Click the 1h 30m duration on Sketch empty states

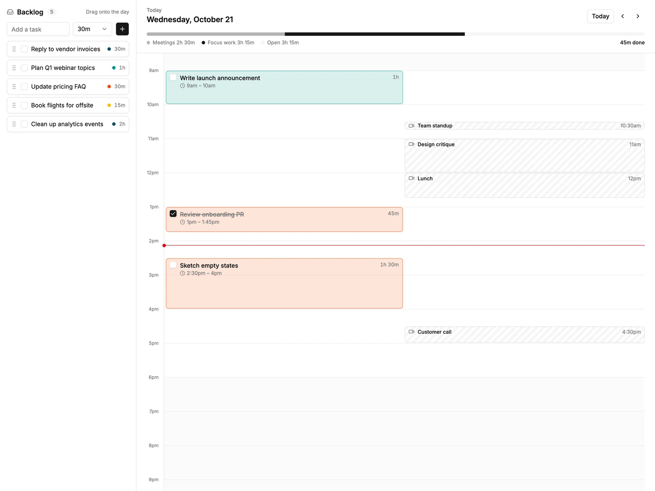pyautogui.click(x=389, y=265)
